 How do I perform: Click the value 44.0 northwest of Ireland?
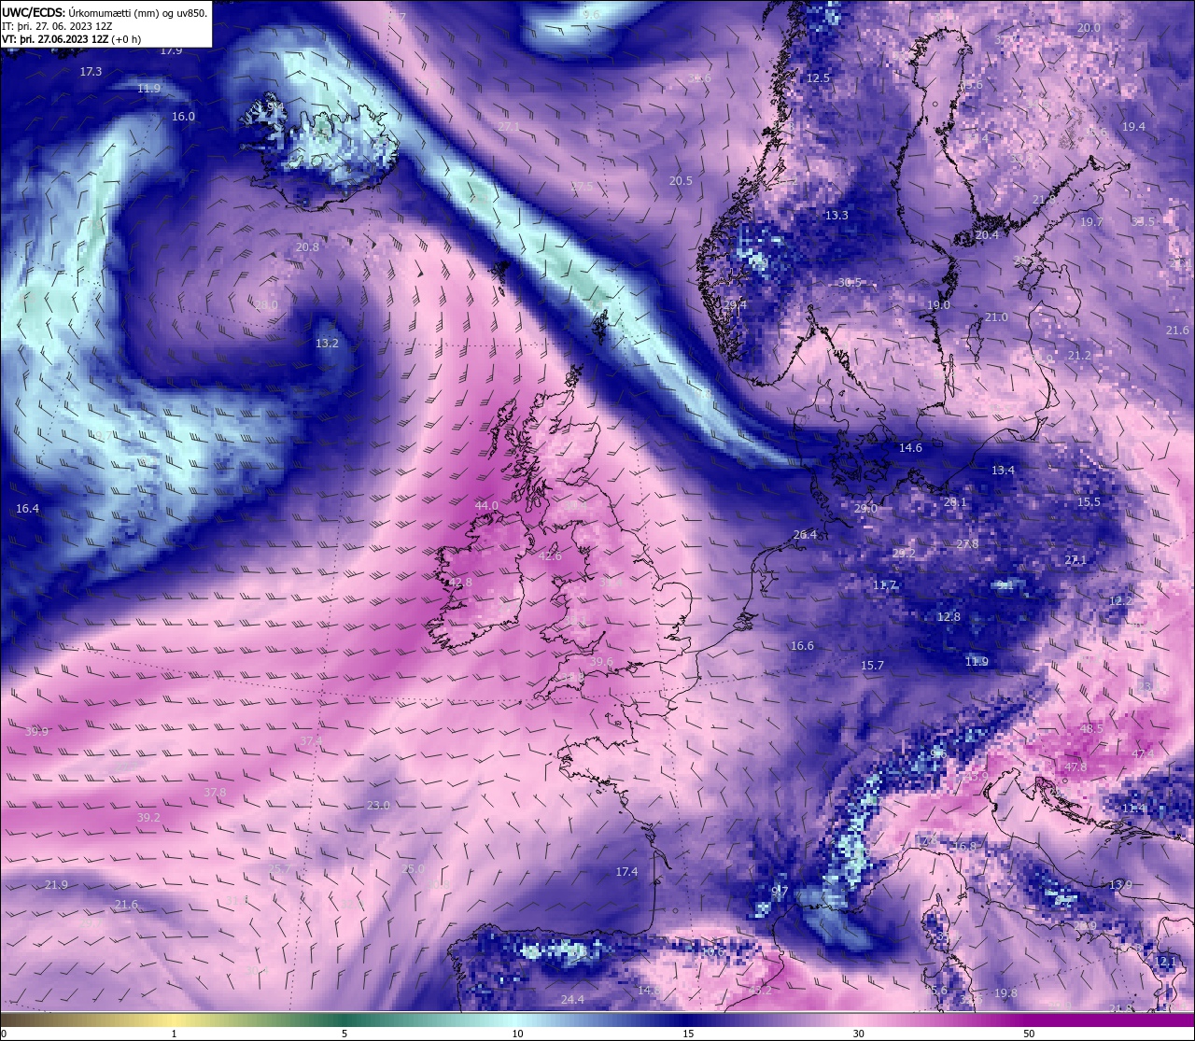pyautogui.click(x=486, y=505)
